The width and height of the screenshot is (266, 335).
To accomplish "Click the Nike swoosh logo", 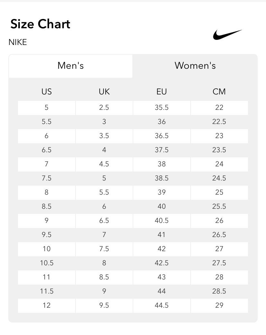I will pyautogui.click(x=227, y=35).
